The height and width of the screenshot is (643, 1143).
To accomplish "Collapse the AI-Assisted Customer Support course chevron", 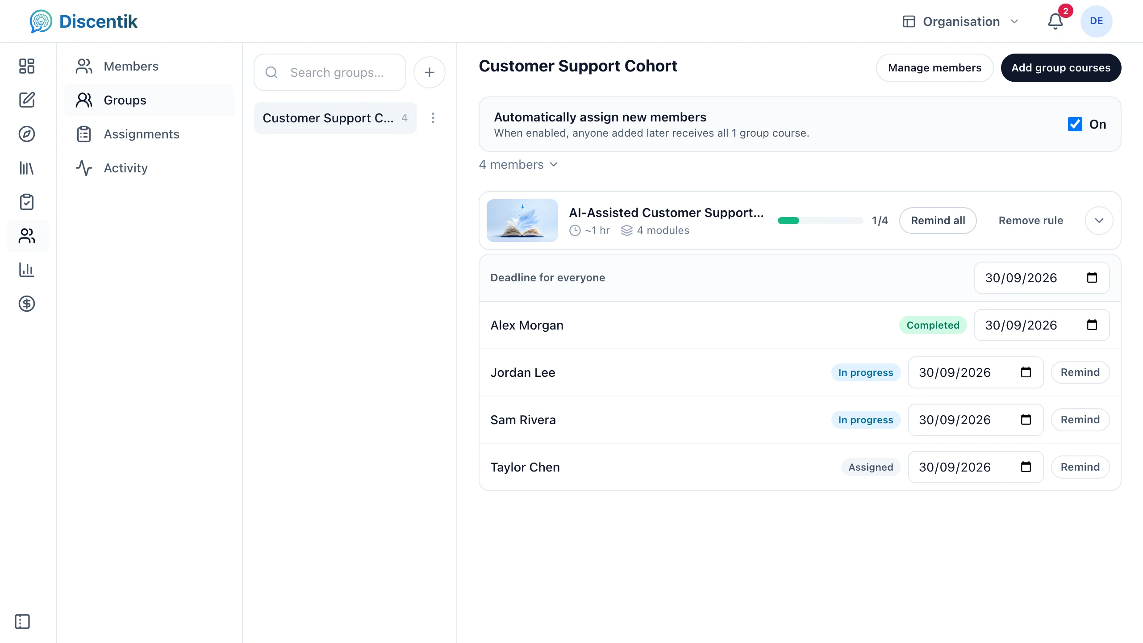I will tap(1099, 221).
